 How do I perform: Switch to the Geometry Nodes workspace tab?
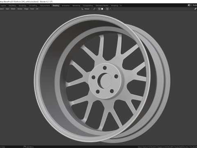coord(102,6)
